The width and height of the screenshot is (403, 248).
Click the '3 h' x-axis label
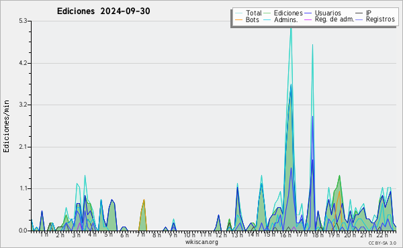pos(76,235)
